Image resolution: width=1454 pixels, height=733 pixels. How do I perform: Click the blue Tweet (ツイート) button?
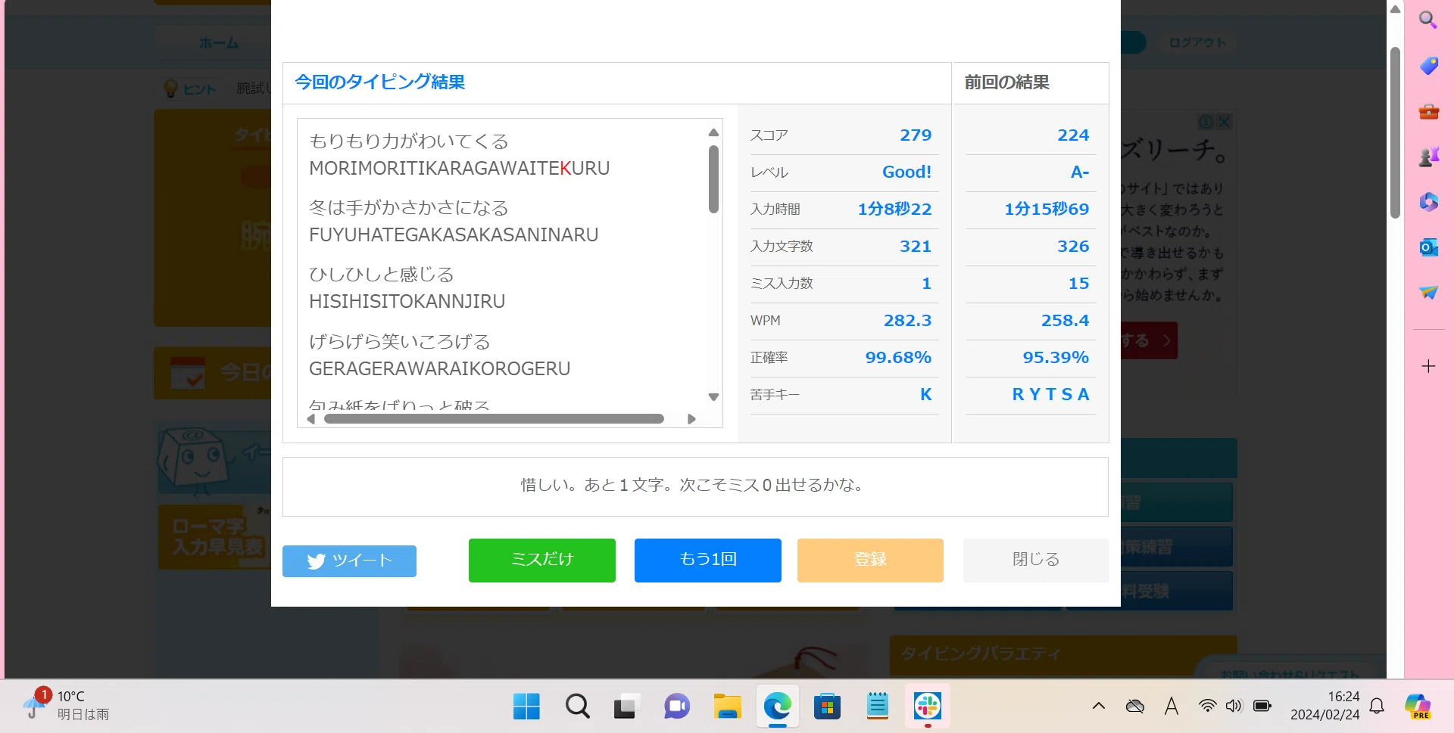[349, 561]
